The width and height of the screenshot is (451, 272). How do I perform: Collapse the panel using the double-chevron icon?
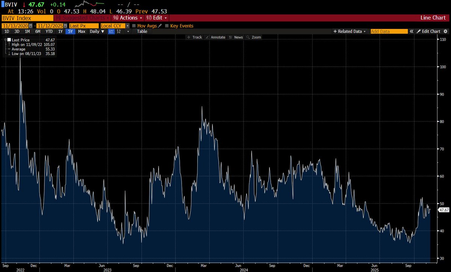click(x=412, y=32)
